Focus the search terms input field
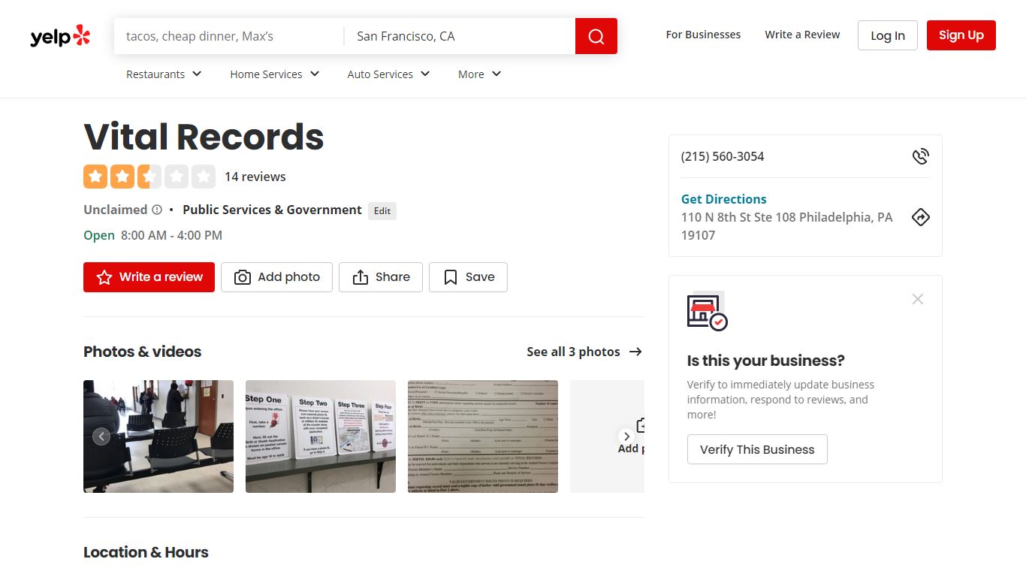1026x577 pixels. pyautogui.click(x=229, y=36)
